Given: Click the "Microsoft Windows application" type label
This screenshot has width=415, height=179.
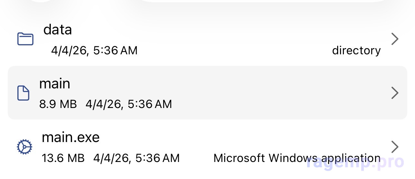Looking at the screenshot, I should click(x=297, y=158).
